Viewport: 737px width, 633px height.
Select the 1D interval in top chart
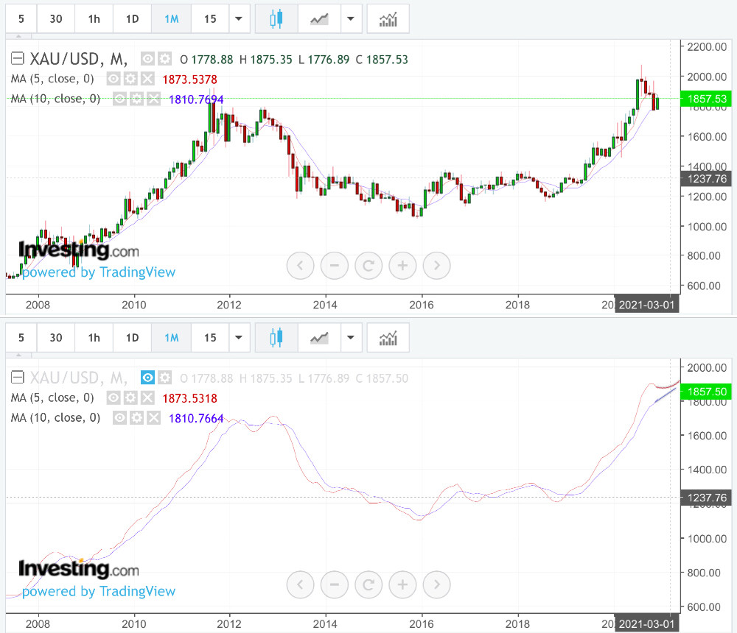pos(132,19)
